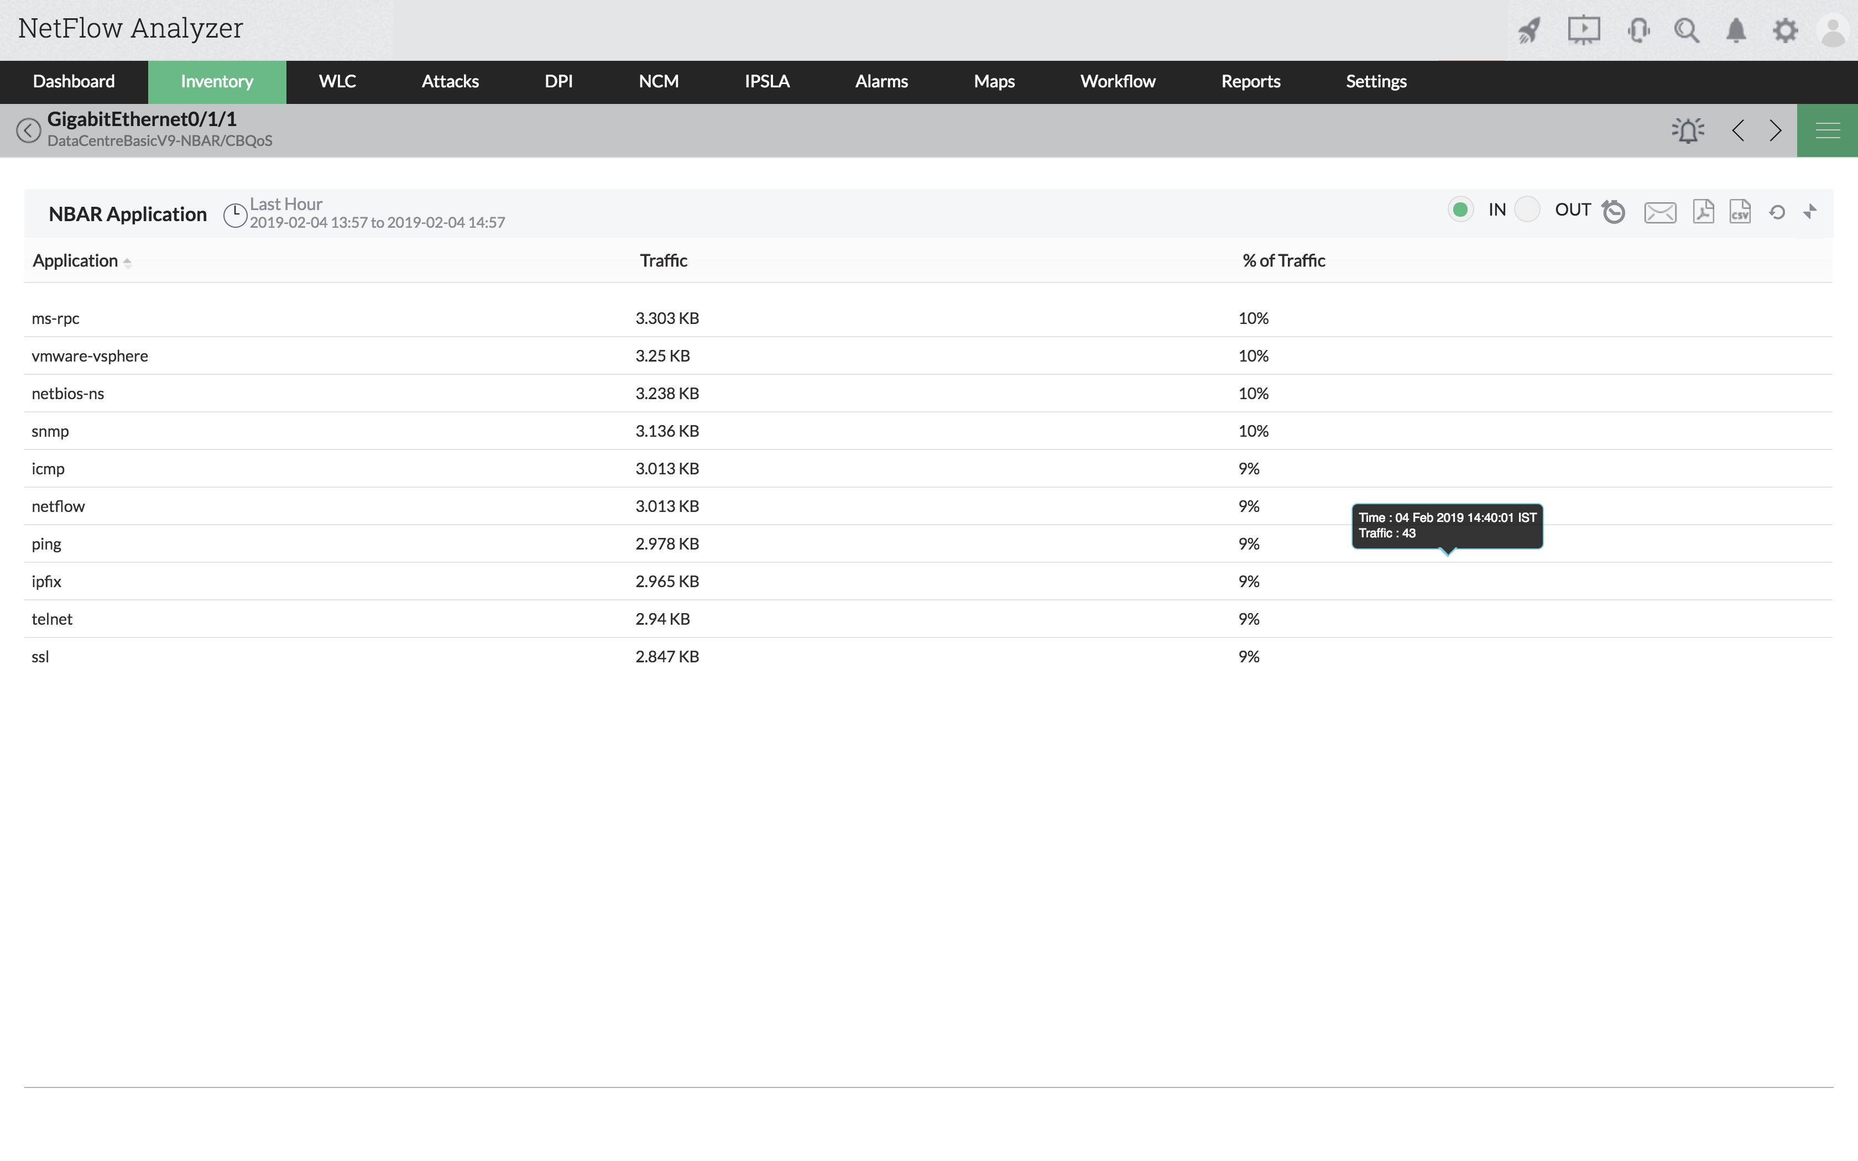1858x1161 pixels.
Task: Click the Traffic column header
Action: point(664,261)
